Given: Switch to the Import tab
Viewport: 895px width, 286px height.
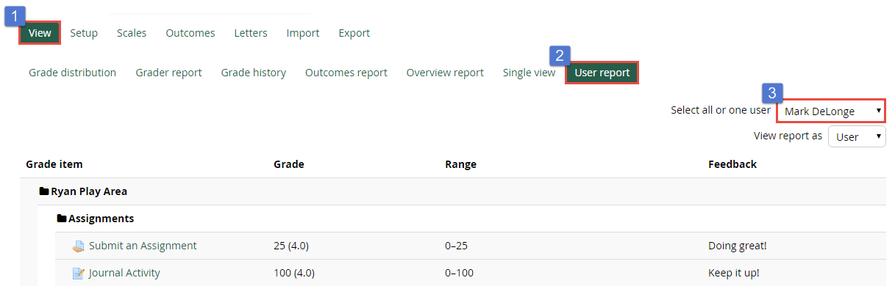Looking at the screenshot, I should [303, 33].
